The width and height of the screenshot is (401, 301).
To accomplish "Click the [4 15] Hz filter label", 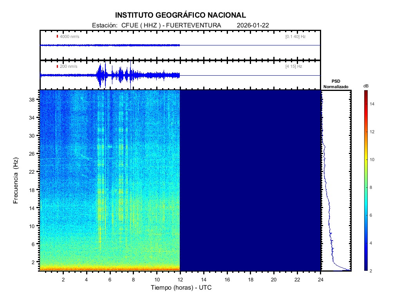I will (x=294, y=66).
